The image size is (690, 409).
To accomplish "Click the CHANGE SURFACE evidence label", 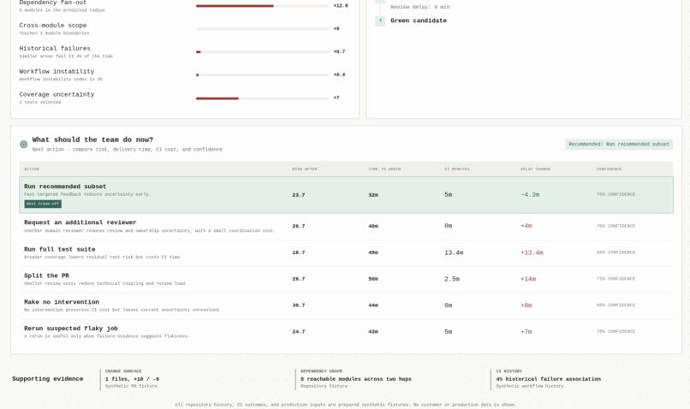I will click(x=123, y=371).
